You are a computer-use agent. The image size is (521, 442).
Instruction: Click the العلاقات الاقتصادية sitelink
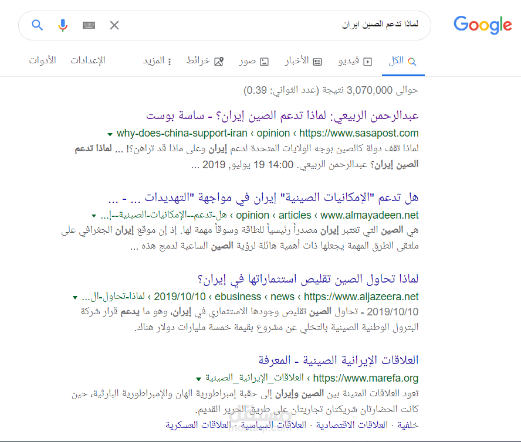coord(352,425)
